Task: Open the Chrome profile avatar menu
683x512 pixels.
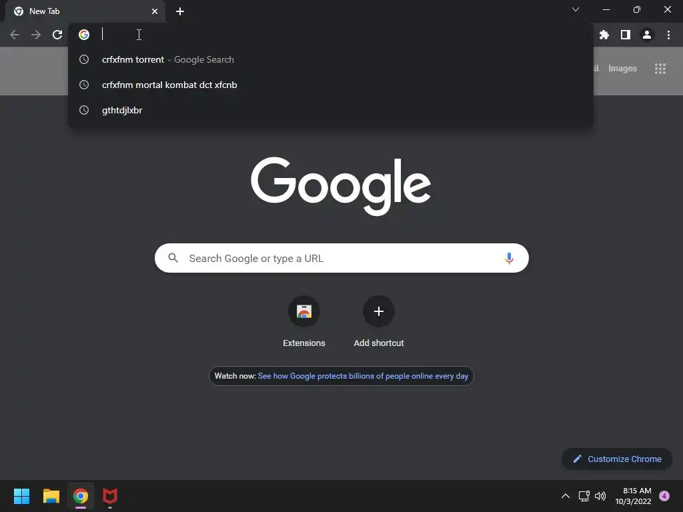Action: click(x=647, y=35)
